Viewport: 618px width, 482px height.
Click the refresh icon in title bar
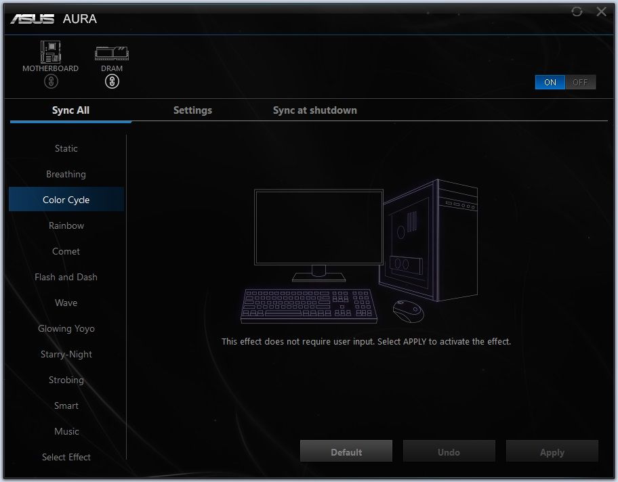(x=577, y=12)
